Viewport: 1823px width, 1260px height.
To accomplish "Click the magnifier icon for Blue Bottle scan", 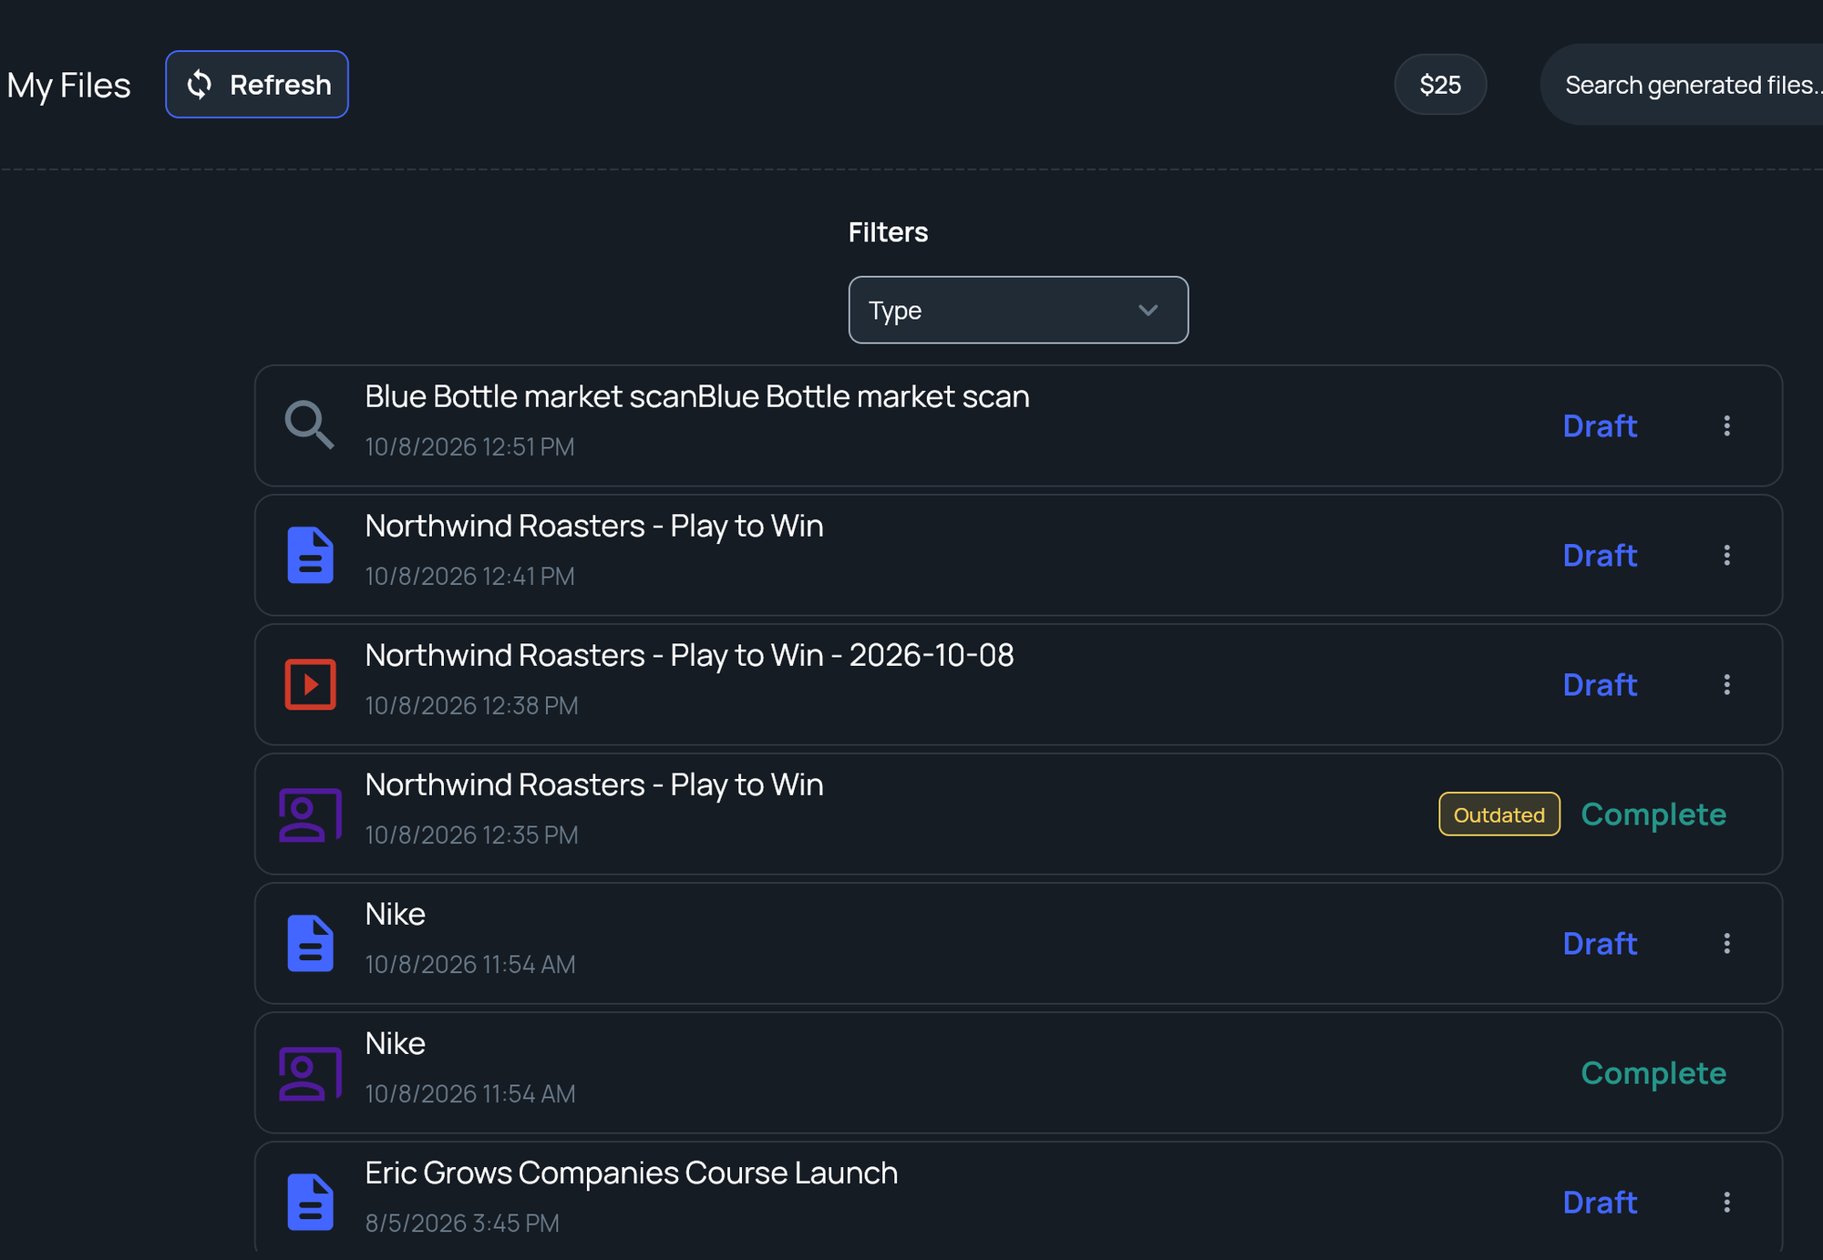I will pyautogui.click(x=310, y=425).
